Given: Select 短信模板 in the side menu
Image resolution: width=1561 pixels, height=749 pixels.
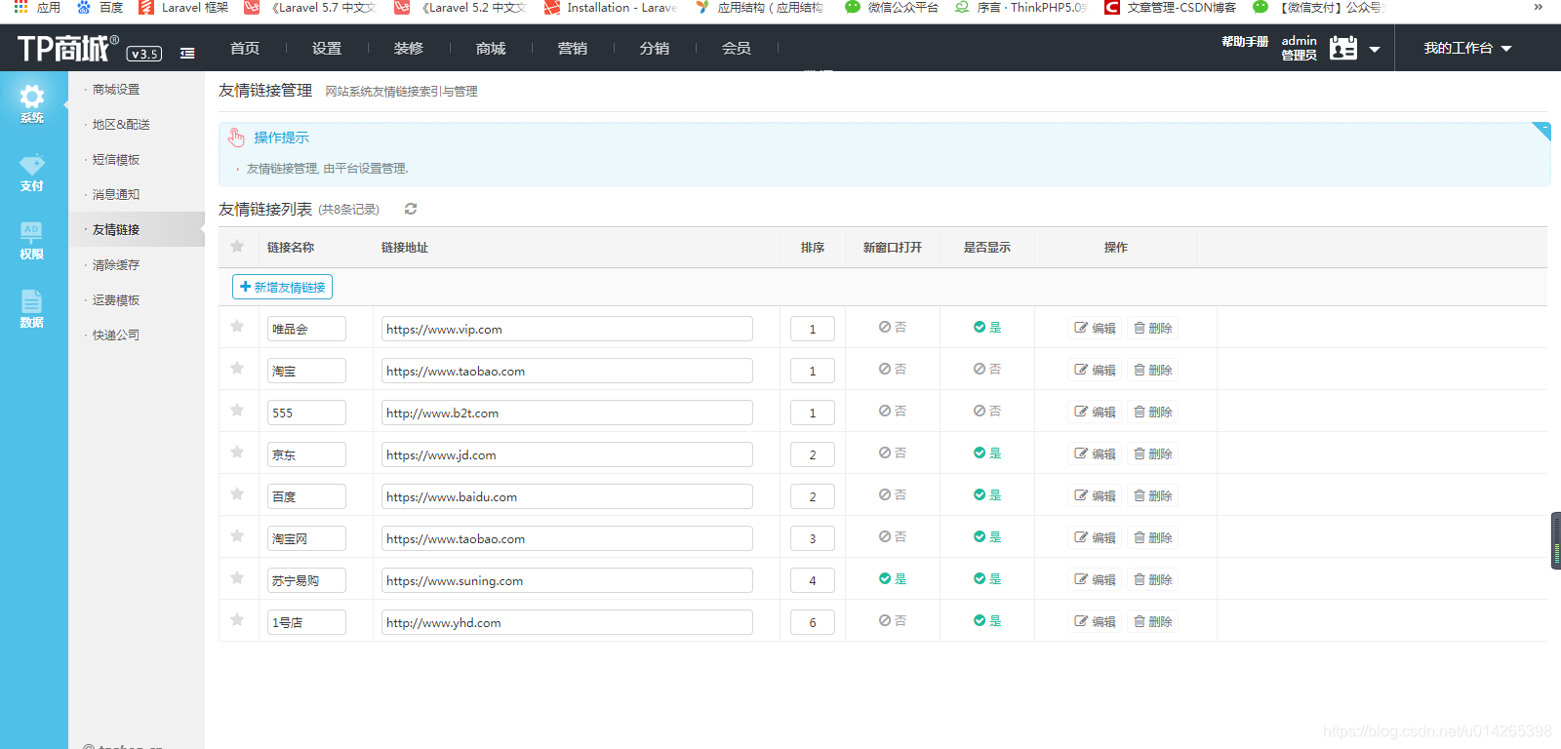Looking at the screenshot, I should [x=116, y=160].
